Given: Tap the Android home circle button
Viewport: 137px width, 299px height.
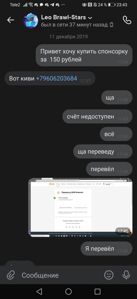Looking at the screenshot, I should [68, 291].
